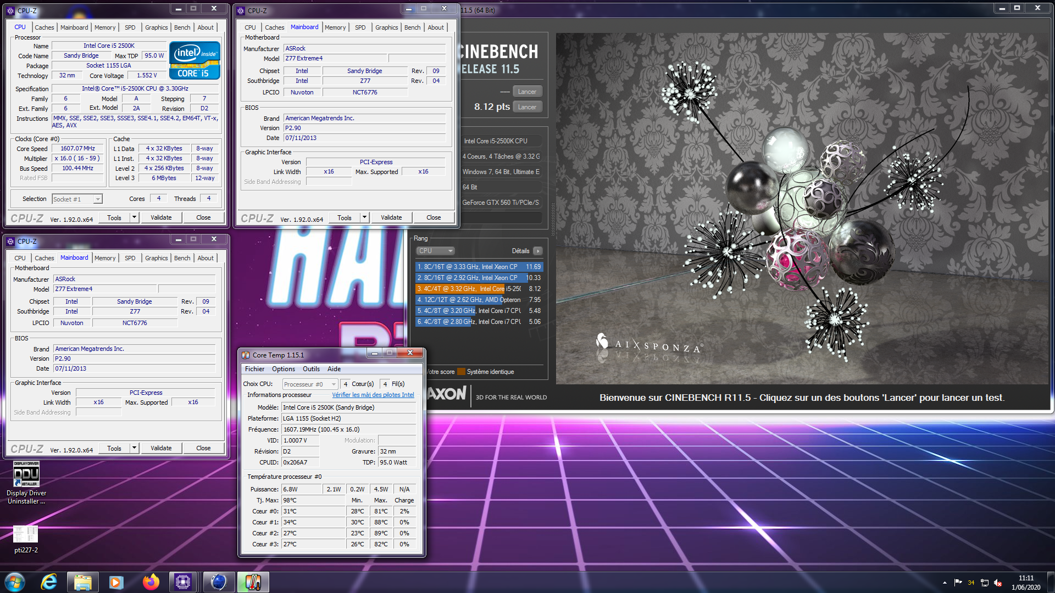Open Aide menu in Core Temp
This screenshot has width=1055, height=593.
click(334, 369)
